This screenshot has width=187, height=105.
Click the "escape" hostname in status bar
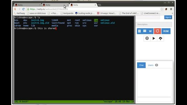point(108,101)
